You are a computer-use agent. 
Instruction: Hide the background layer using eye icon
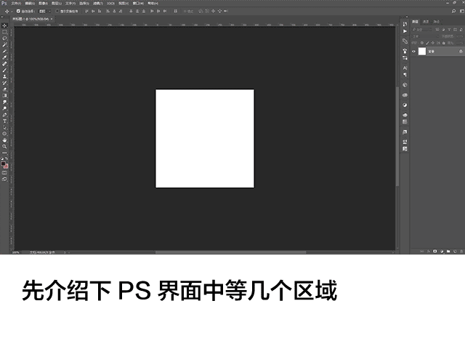tap(414, 51)
